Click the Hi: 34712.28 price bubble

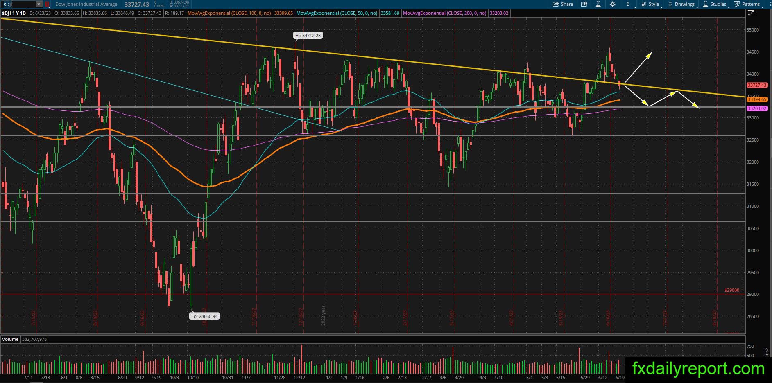coord(308,36)
